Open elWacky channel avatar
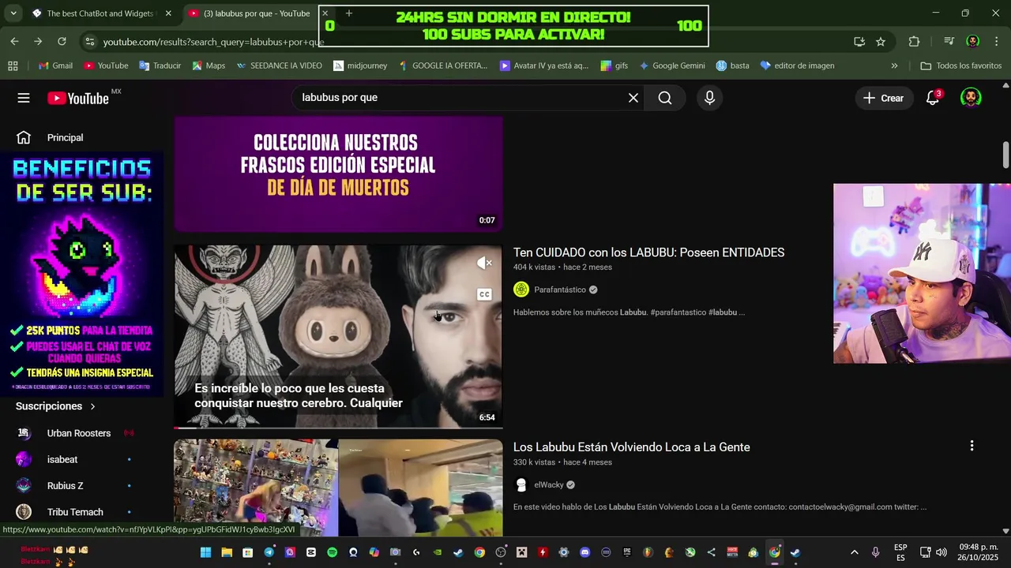 click(521, 484)
